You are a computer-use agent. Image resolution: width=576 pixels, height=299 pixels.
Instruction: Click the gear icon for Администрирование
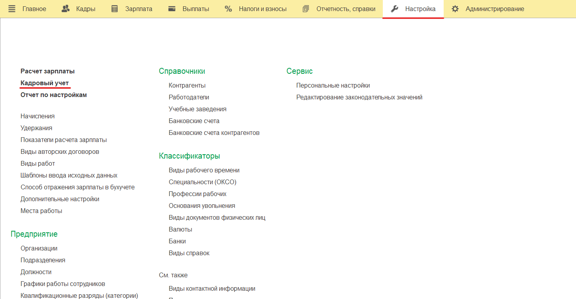pyautogui.click(x=455, y=9)
